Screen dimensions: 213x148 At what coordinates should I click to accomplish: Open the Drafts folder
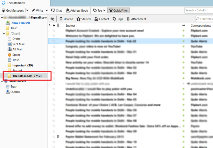pos(16,39)
